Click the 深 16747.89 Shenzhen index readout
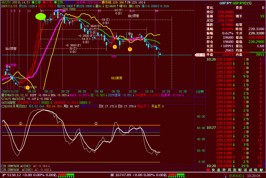 coord(139,175)
